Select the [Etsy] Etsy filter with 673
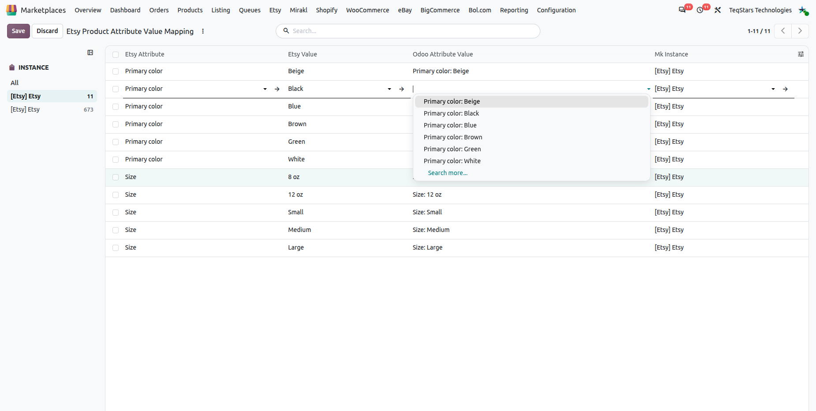The height and width of the screenshot is (411, 816). point(52,109)
